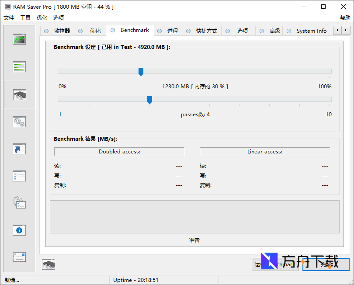Select the memory monitor icon in the sidebar
This screenshot has height=285, width=354.
click(19, 39)
